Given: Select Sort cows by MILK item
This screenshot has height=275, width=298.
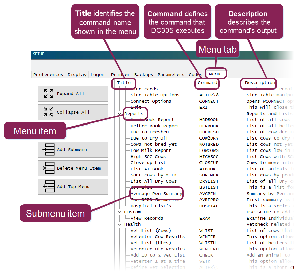Looking at the screenshot, I should pos(153,175).
